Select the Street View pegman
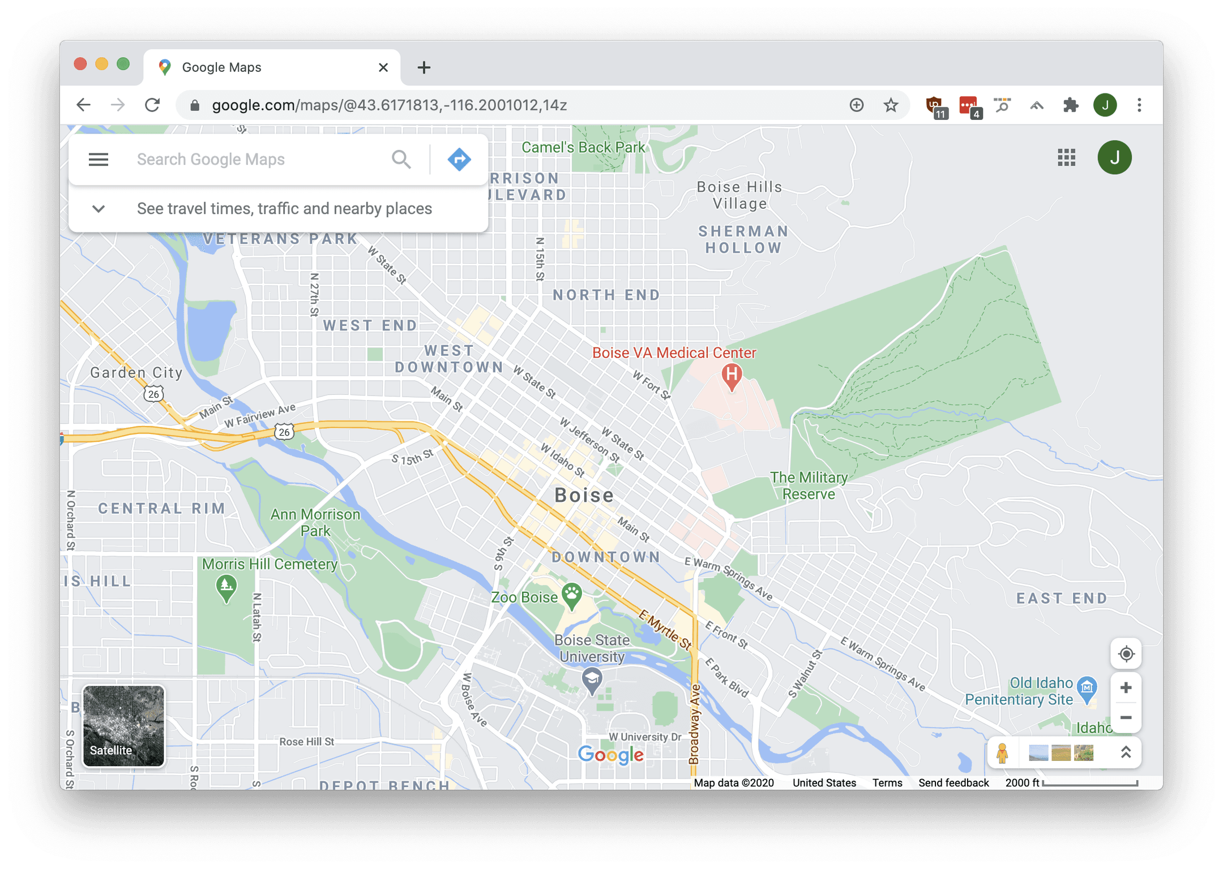This screenshot has width=1223, height=869. coord(1002,753)
